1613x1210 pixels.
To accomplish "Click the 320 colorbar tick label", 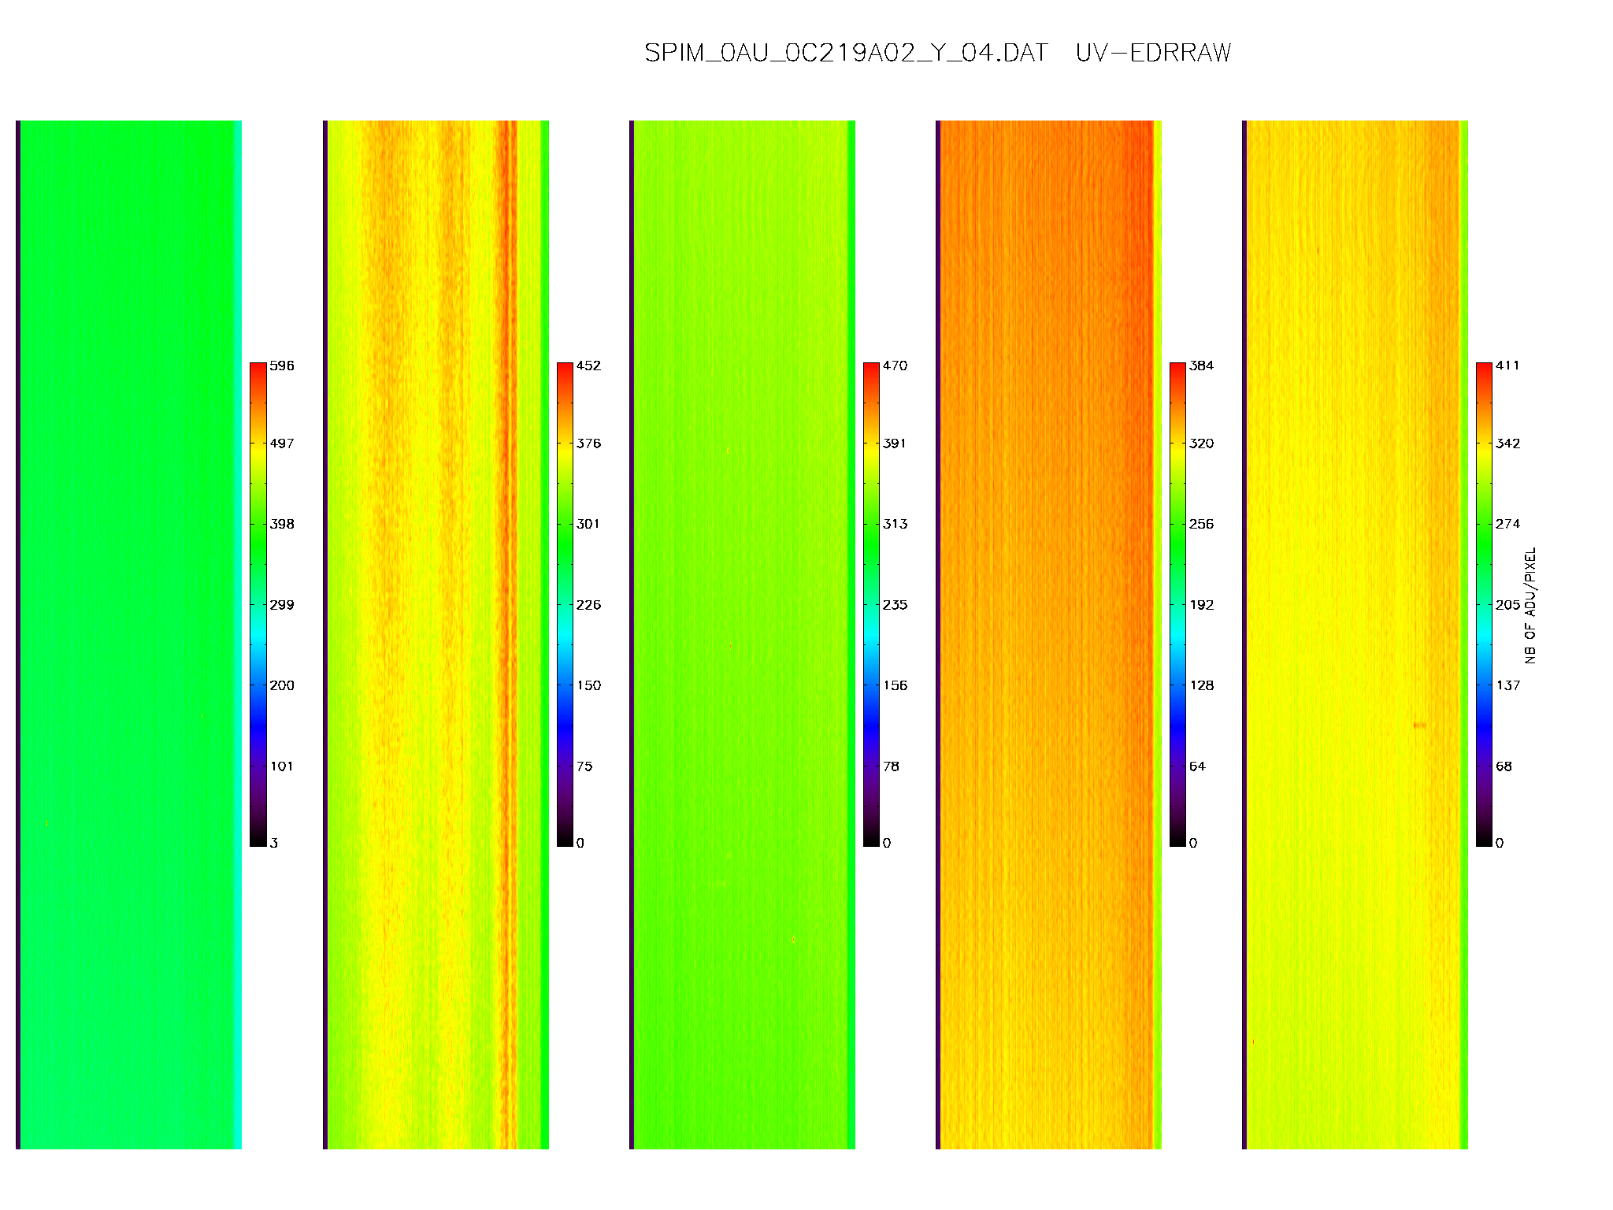I will [1201, 444].
